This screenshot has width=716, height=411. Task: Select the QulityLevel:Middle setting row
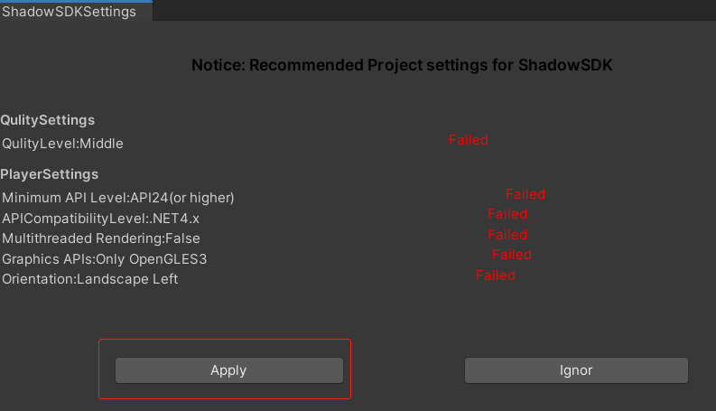[x=62, y=144]
